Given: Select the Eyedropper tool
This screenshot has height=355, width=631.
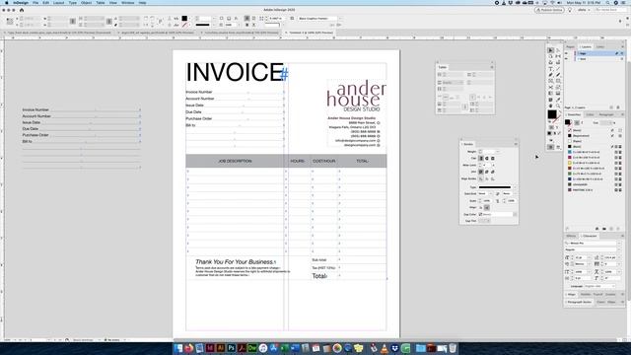Looking at the screenshot, I should (558, 100).
